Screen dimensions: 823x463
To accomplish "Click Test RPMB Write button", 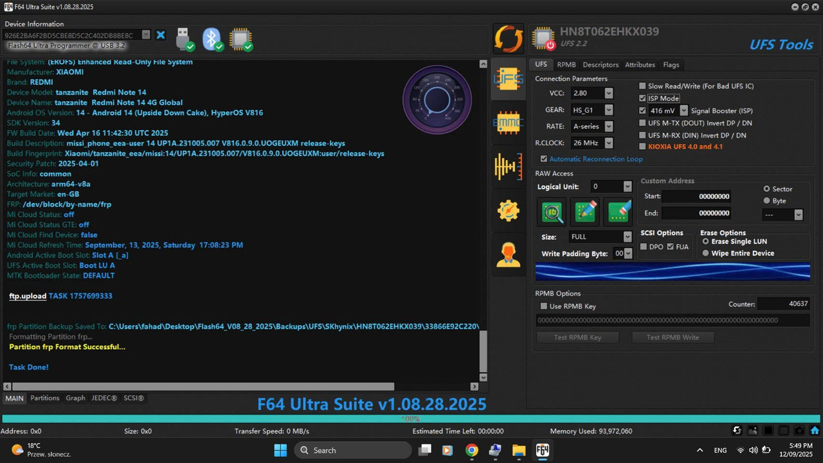I will click(x=673, y=337).
